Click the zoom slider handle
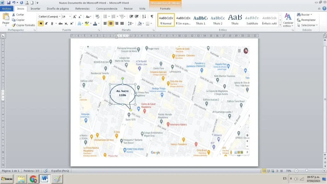The image size is (327, 184). (x=307, y=171)
